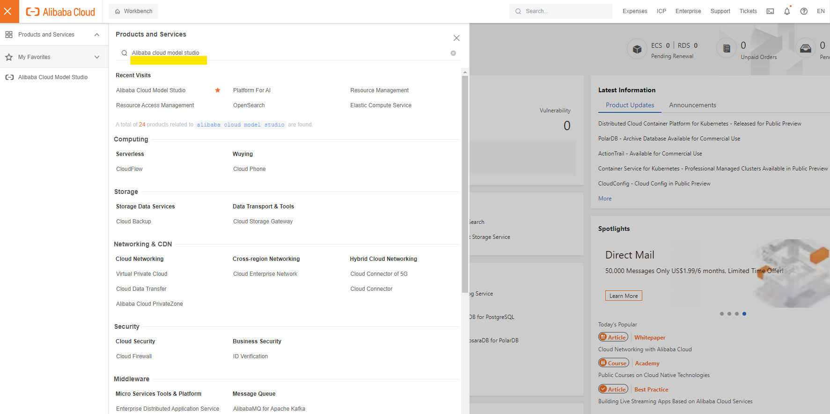Image resolution: width=830 pixels, height=414 pixels.
Task: Open the Expenses menu
Action: coord(635,11)
